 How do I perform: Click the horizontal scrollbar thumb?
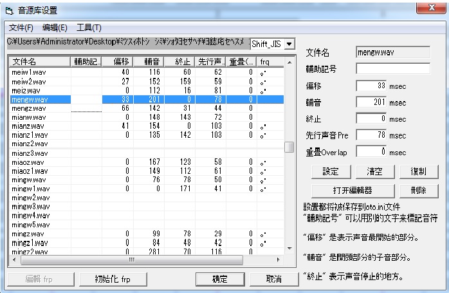(x=132, y=260)
